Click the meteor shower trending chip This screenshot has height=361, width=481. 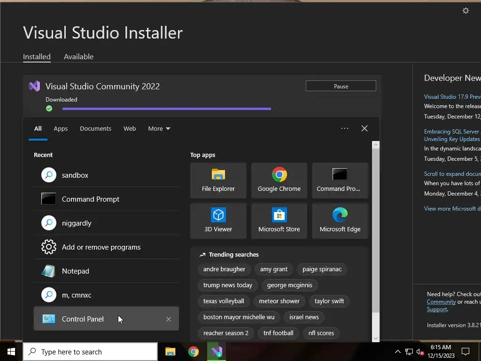pos(279,301)
